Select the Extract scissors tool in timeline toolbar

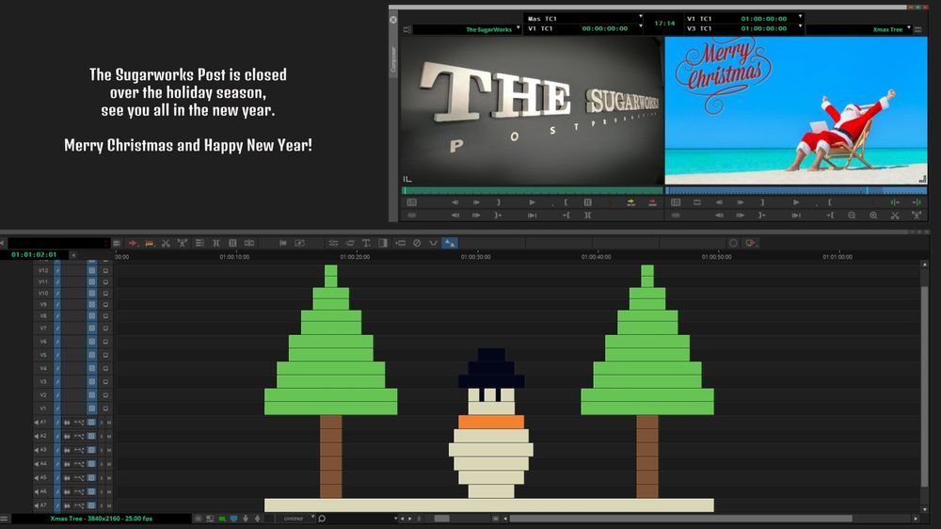(x=166, y=243)
